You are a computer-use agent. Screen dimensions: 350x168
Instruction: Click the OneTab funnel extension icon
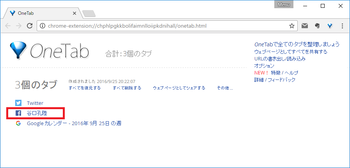(x=330, y=26)
